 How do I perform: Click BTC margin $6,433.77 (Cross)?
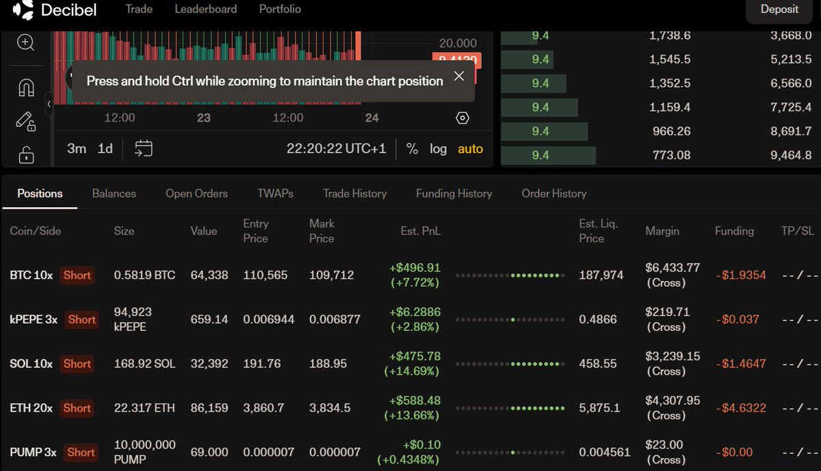[673, 275]
